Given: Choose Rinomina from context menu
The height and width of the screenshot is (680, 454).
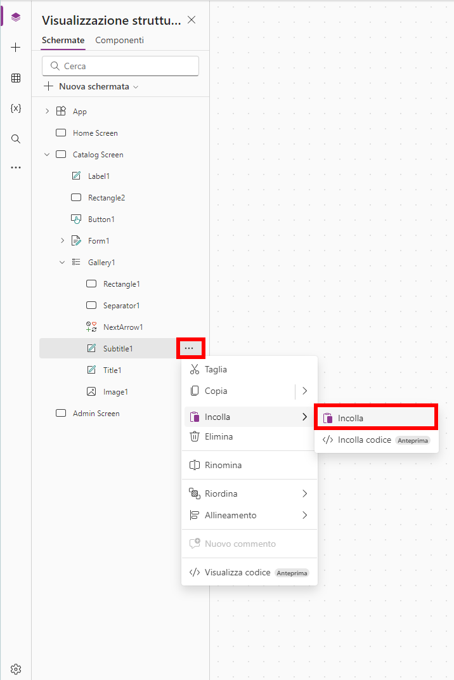Looking at the screenshot, I should [249, 465].
